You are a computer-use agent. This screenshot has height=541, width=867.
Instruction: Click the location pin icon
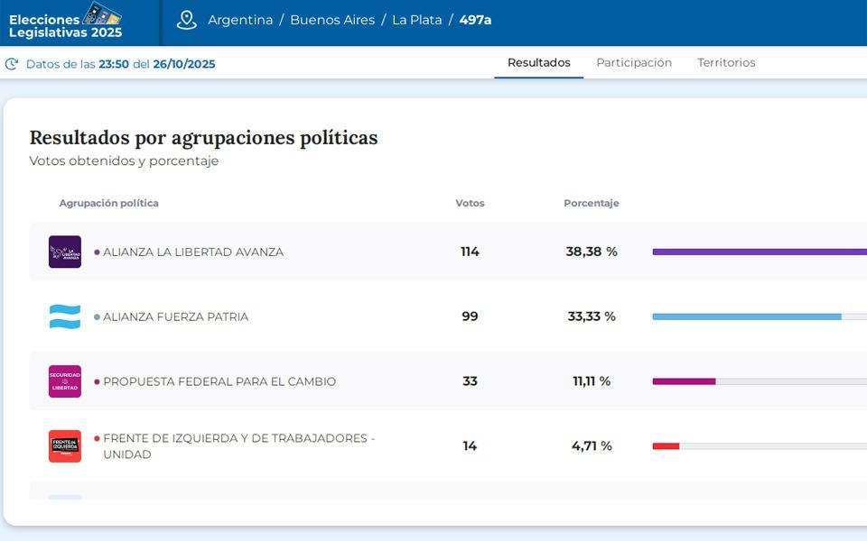tap(187, 20)
